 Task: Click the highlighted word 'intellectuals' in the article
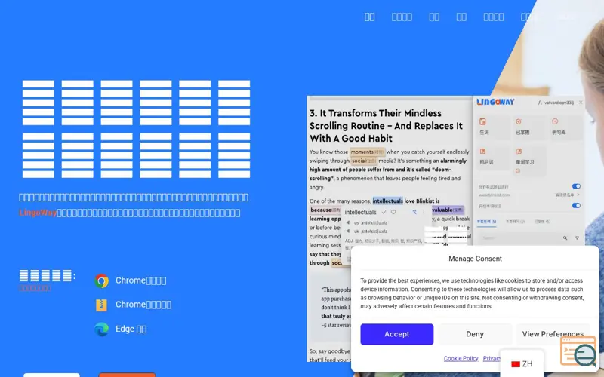click(387, 201)
